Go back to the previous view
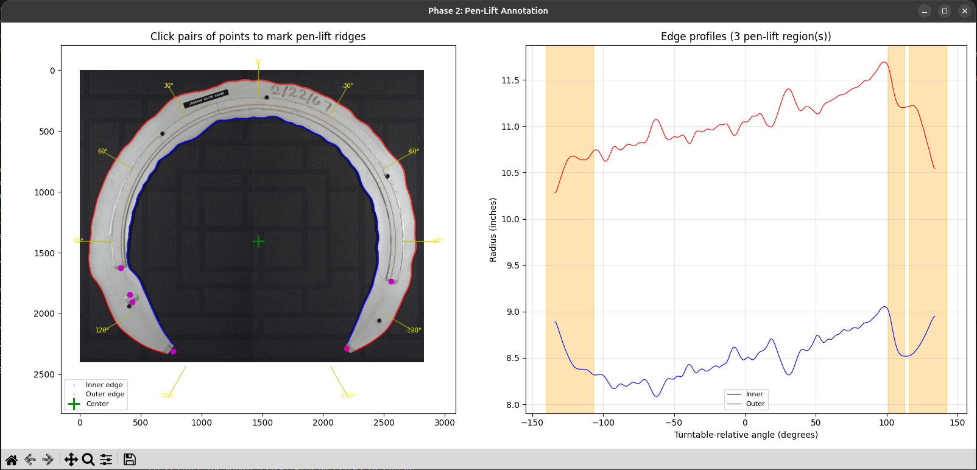 click(x=30, y=460)
